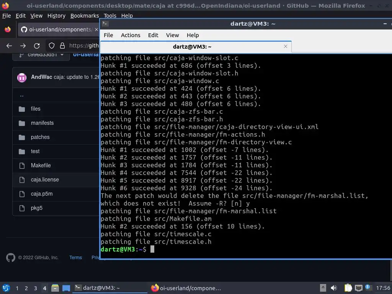Viewport: 392px width, 294px height.
Task: Open the caja.license file
Action: [x=45, y=180]
